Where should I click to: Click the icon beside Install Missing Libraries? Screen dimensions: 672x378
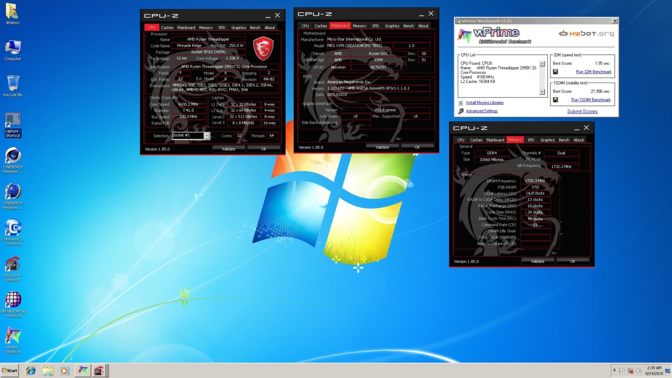click(460, 103)
